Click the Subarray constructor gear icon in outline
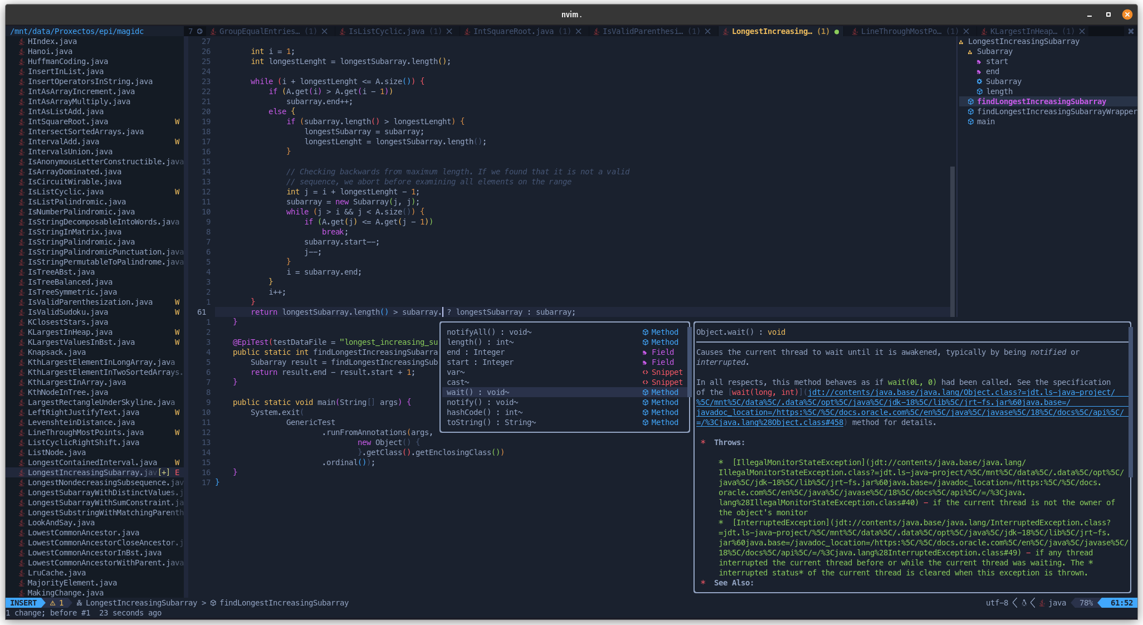Image resolution: width=1143 pixels, height=625 pixels. pyautogui.click(x=979, y=81)
